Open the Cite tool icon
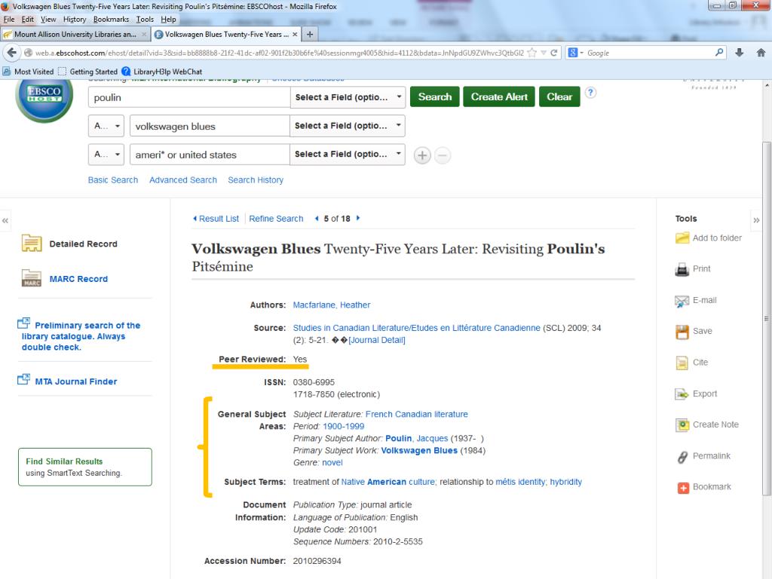Screen dimensions: 772x579 [682, 363]
